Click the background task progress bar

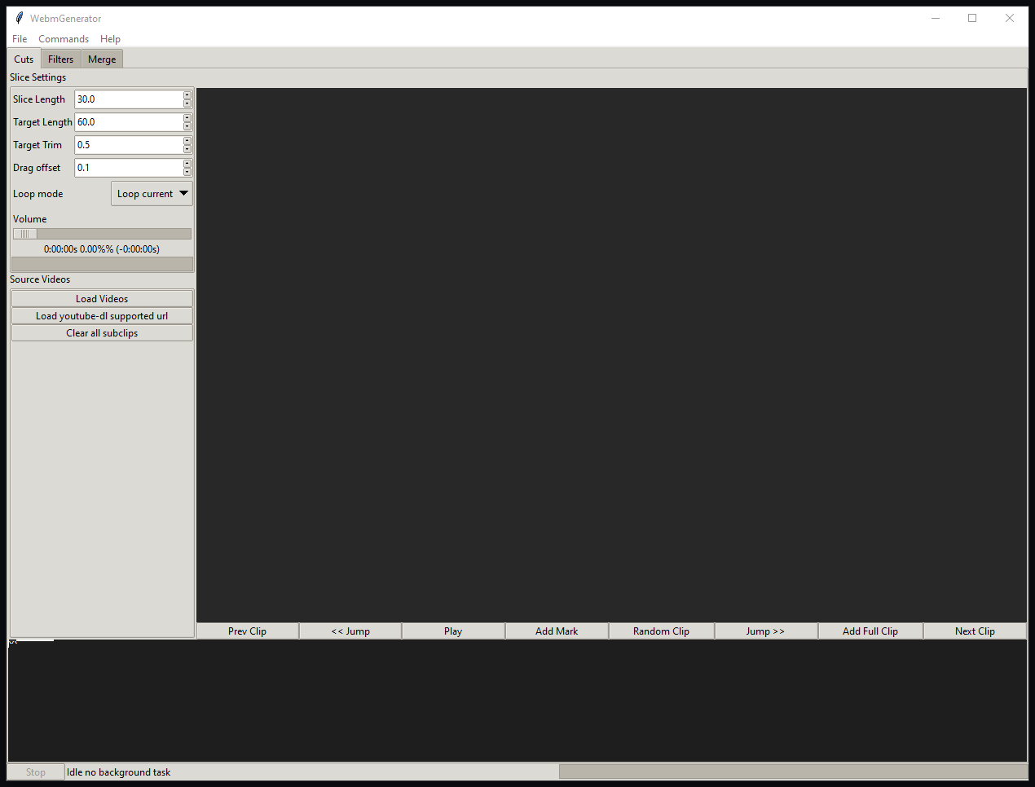[x=793, y=772]
